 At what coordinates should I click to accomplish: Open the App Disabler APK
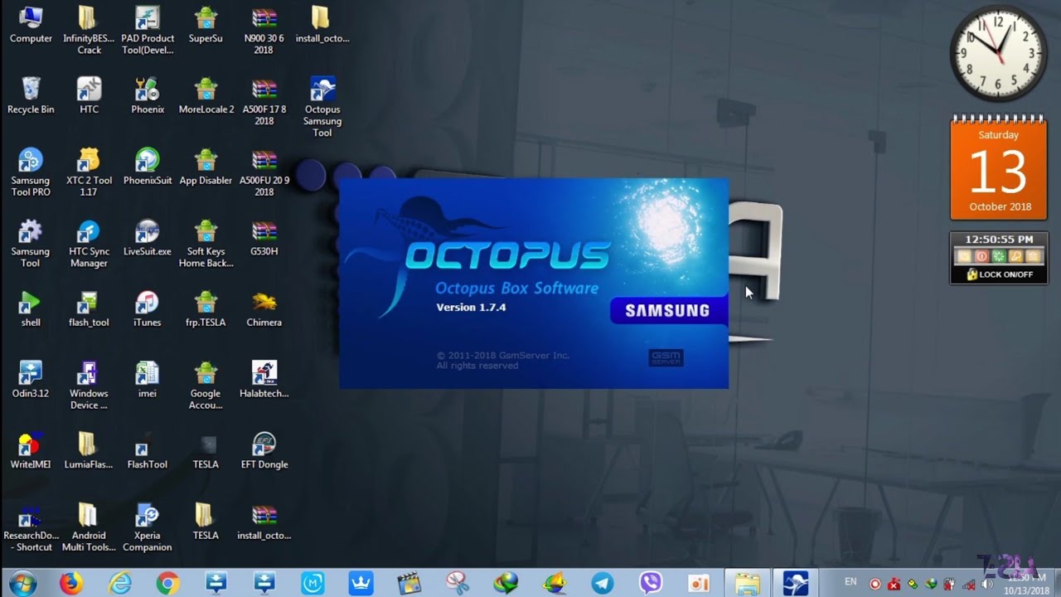(206, 166)
